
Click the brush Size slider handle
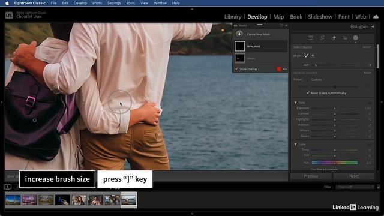click(x=316, y=65)
